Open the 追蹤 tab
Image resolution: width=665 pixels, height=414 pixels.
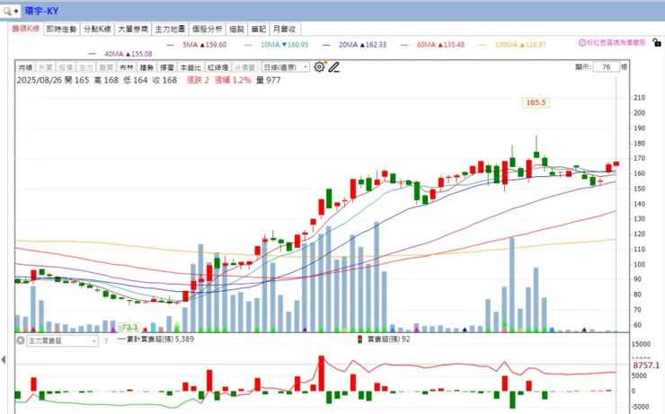click(x=236, y=30)
